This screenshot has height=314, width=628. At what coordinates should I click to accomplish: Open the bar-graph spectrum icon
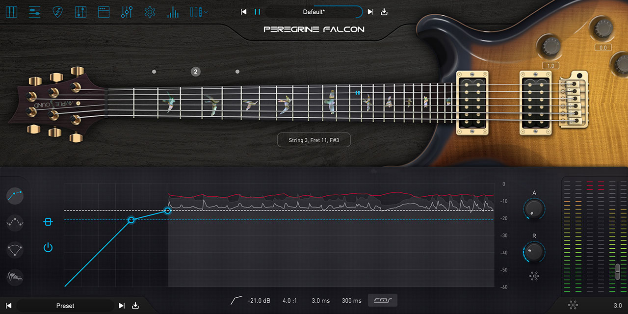173,12
